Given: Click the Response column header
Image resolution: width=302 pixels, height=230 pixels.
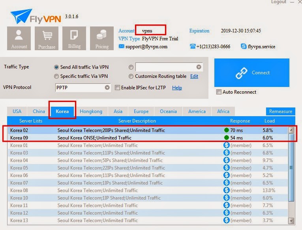Looking at the screenshot, I should (x=240, y=121).
